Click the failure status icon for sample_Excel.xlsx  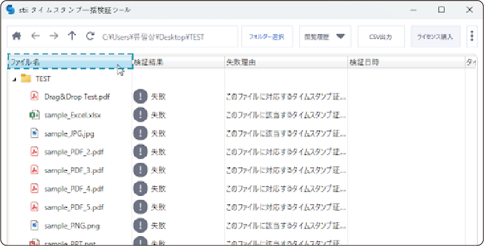(140, 115)
